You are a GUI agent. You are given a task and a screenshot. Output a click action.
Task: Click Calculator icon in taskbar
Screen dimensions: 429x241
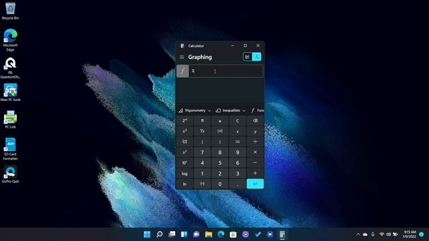pyautogui.click(x=282, y=234)
